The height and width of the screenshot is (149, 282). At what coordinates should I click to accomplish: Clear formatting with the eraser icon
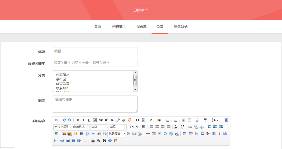pos(118,120)
